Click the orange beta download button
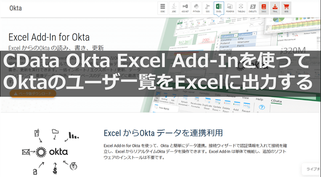Screen dimensions: 321x177 33,94
